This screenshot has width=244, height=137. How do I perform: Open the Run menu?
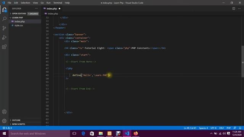click(48, 3)
